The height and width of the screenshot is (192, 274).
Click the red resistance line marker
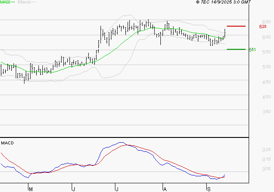click(236, 26)
